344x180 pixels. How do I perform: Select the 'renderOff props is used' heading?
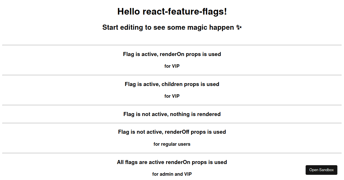(x=172, y=132)
